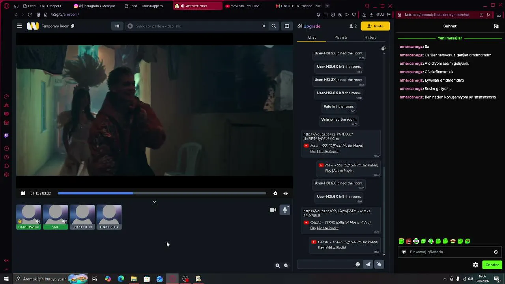
Task: Click the Windows taskbar search box
Action: tap(50, 279)
